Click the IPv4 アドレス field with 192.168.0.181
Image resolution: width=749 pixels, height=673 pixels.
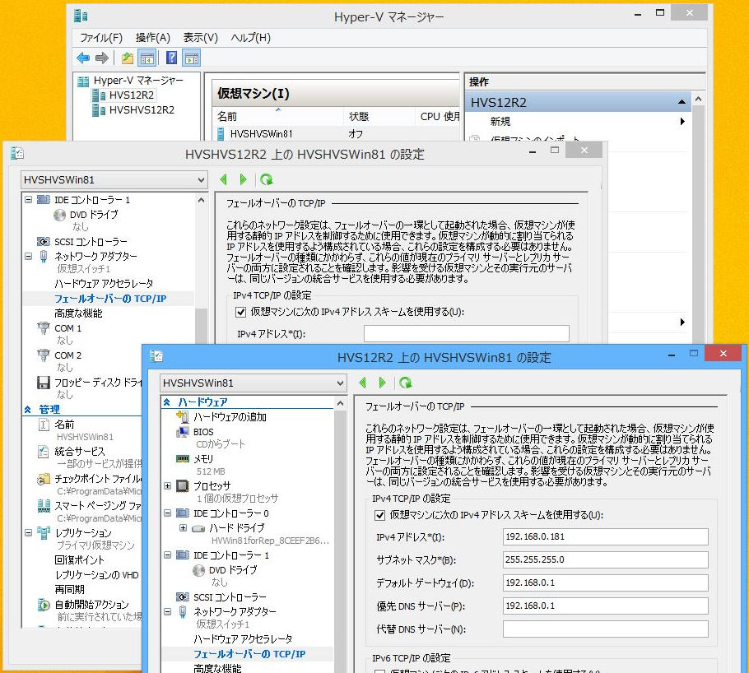pos(605,537)
